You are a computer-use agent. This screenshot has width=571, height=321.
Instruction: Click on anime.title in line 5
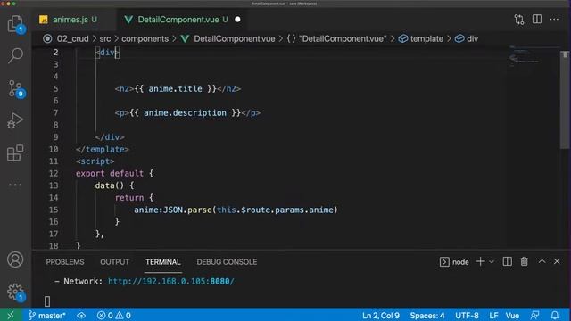coord(175,89)
